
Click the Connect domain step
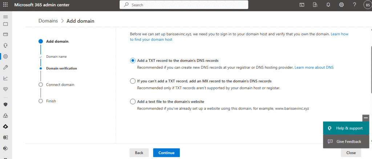60,85
